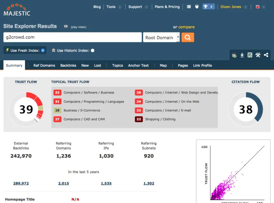
Task: Click the download icon in the toolbar
Action: pos(242,55)
